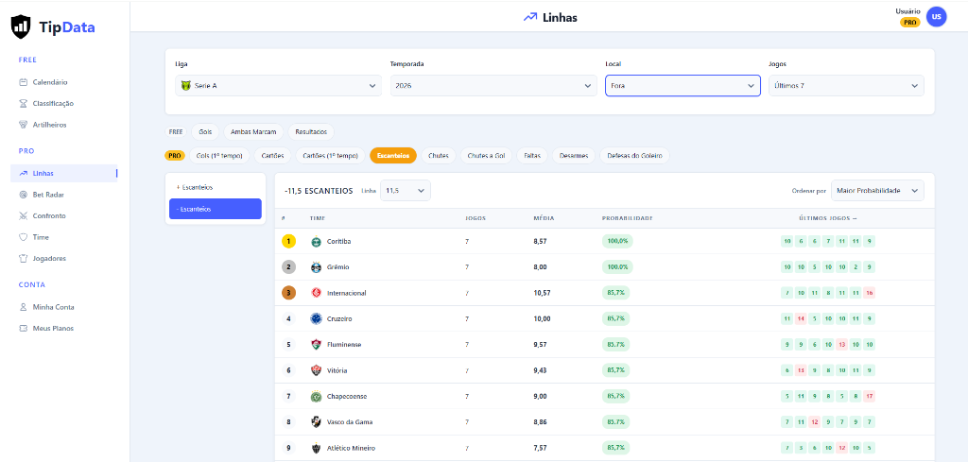Switch to the + Escanteios option
This screenshot has height=462, width=968.
[x=215, y=187]
